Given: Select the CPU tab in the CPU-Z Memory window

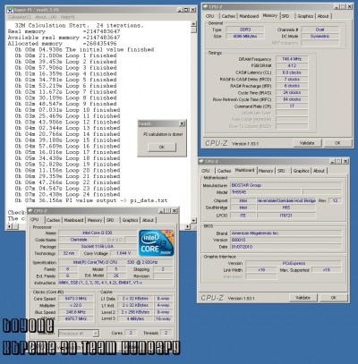Looking at the screenshot, I should tap(210, 16).
